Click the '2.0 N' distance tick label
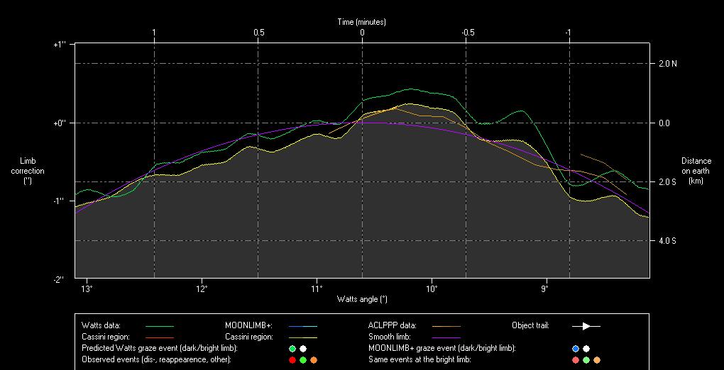Screen dimensions: 724x370 coord(667,64)
